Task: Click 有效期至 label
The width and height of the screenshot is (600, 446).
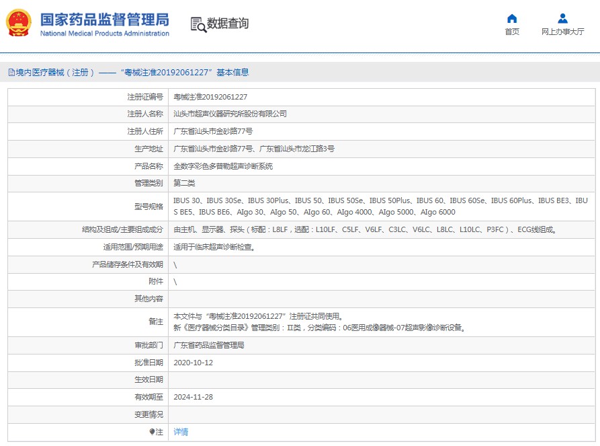Action: pos(148,397)
